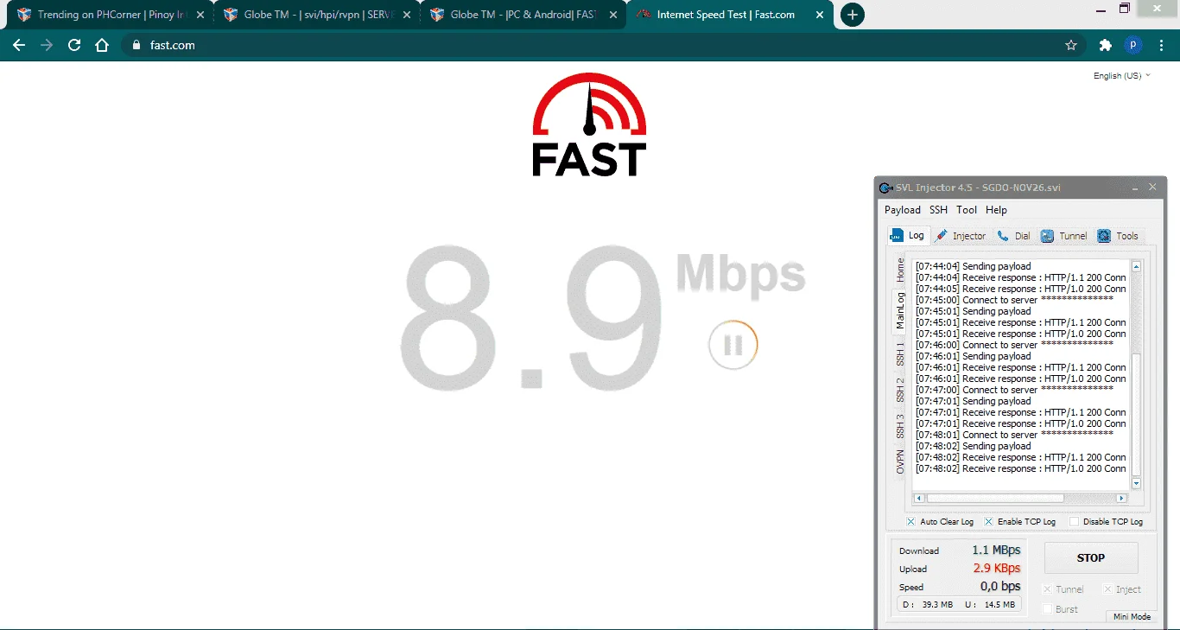Click the D: 39.3 MB total counter
This screenshot has width=1180, height=630.
tap(928, 605)
